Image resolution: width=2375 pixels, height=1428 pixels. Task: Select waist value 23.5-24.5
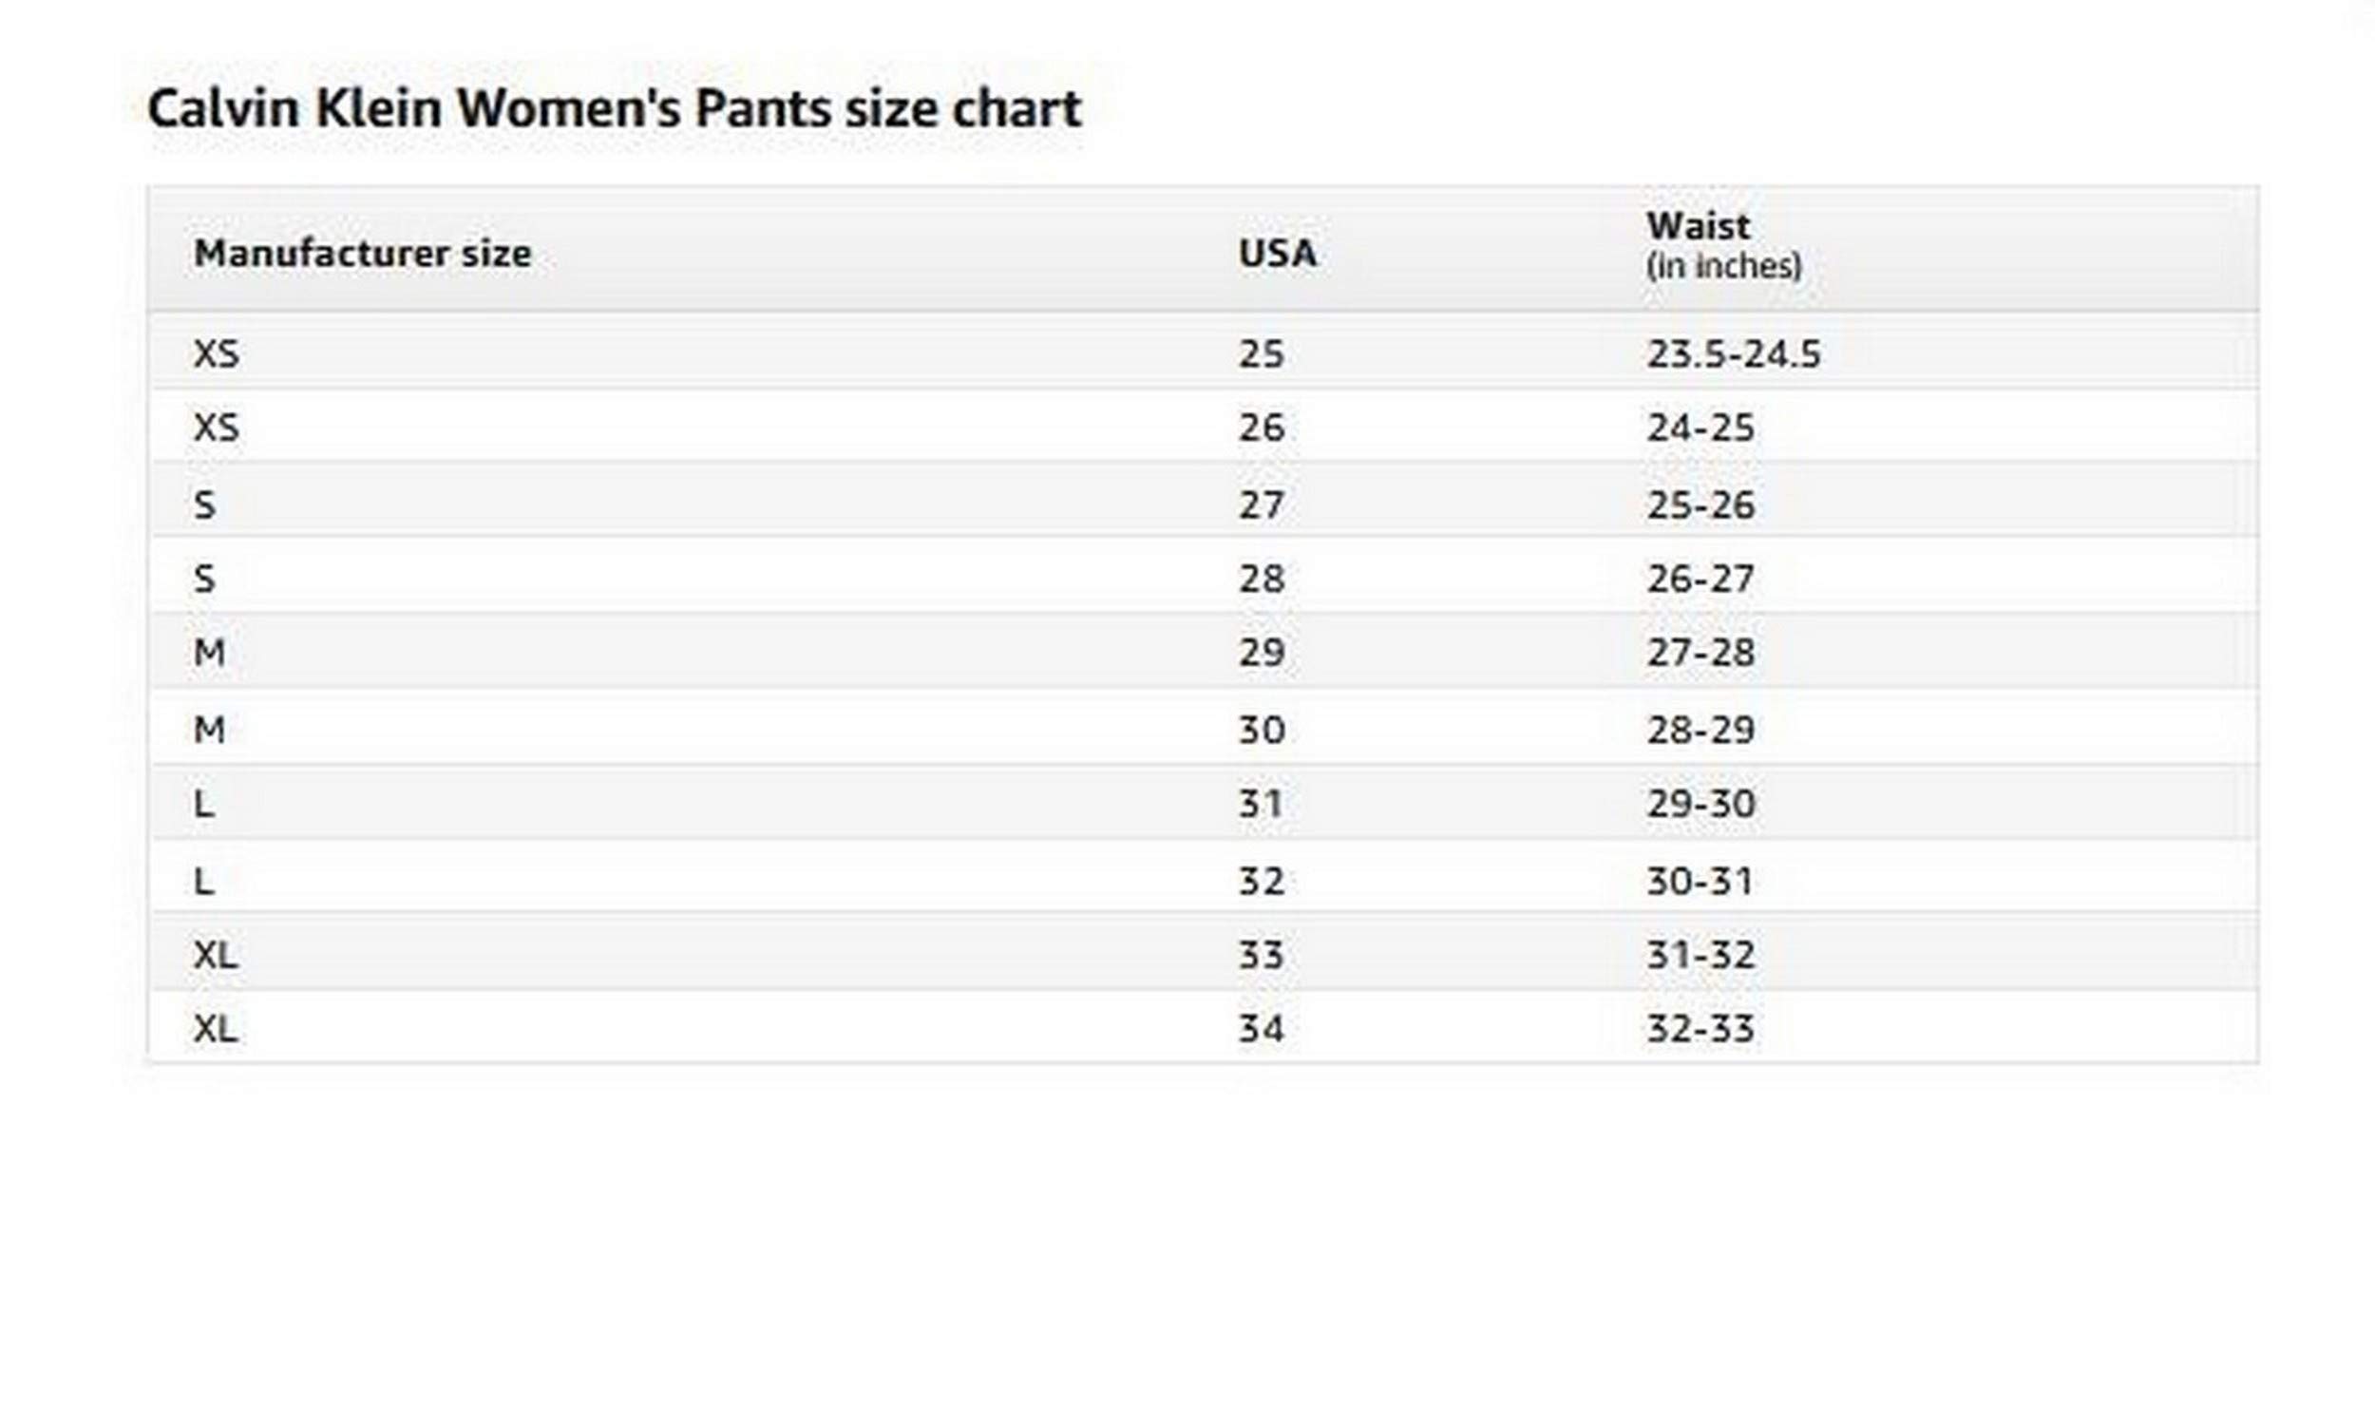1733,354
